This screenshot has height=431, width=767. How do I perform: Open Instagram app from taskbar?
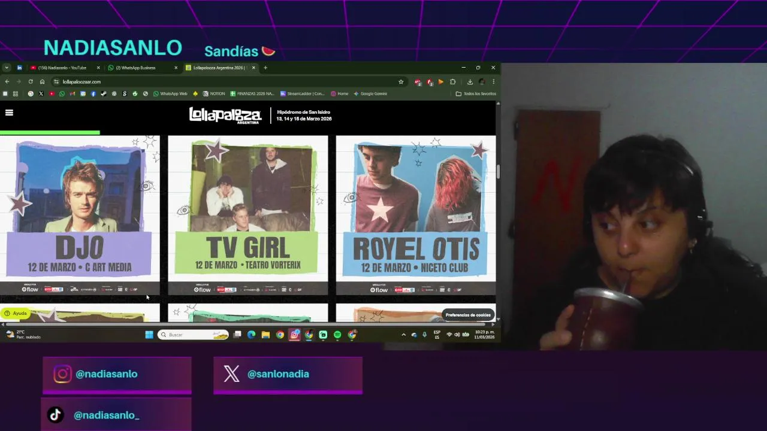coord(294,335)
